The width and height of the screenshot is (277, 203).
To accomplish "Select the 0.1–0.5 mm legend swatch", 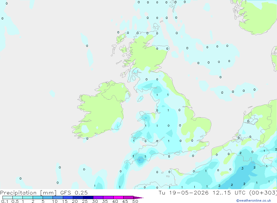I will pos(7,197).
